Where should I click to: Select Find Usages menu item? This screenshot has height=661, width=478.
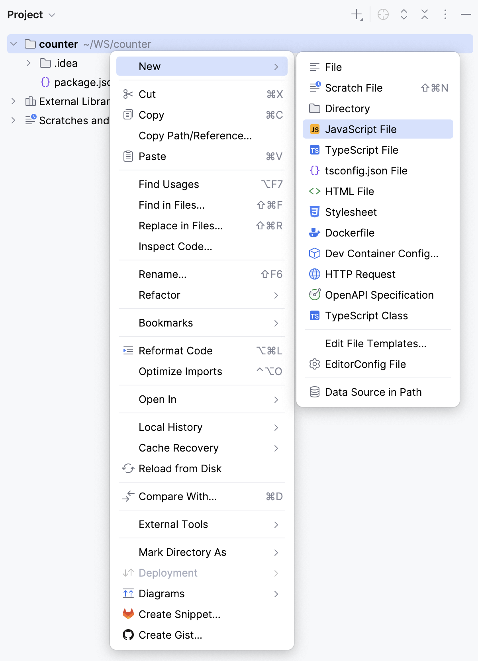point(202,184)
